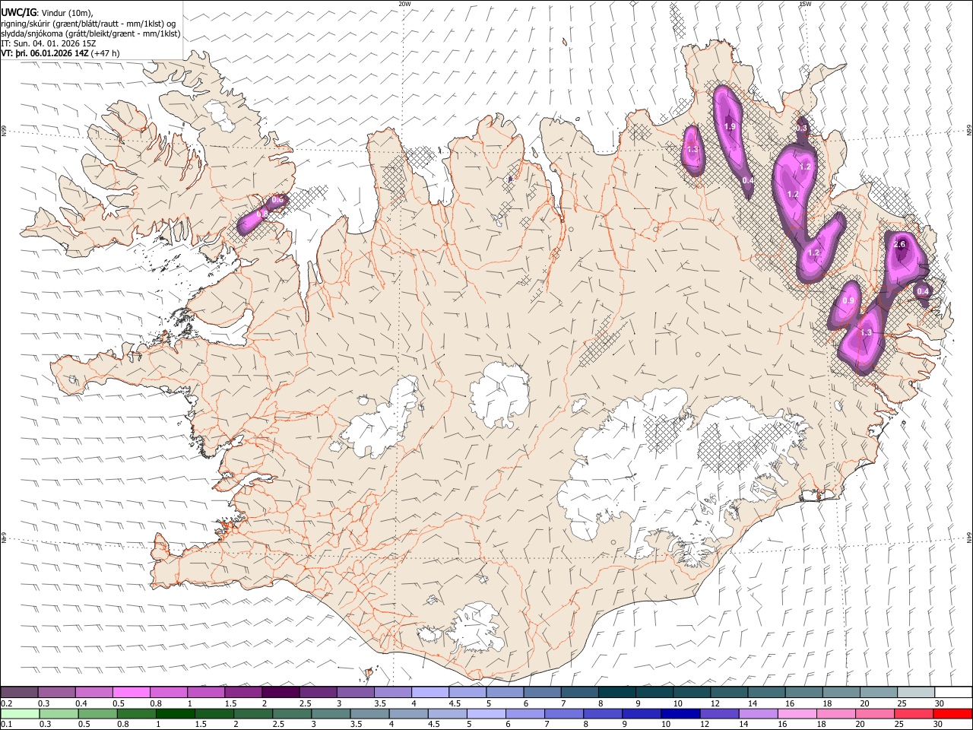Select upper legend swatch between 1 and 1.5
Image resolution: width=973 pixels, height=730 pixels.
206,693
